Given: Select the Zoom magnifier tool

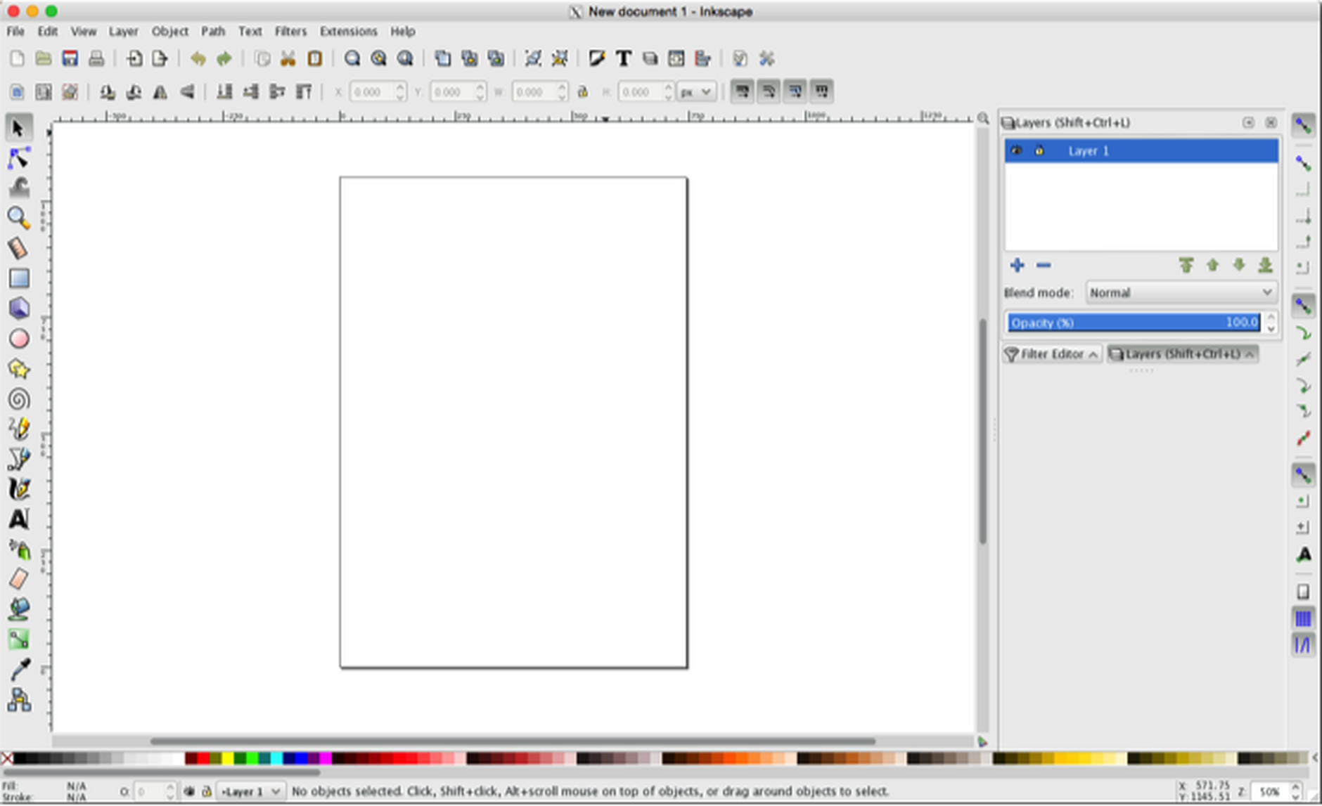Looking at the screenshot, I should pos(19,218).
